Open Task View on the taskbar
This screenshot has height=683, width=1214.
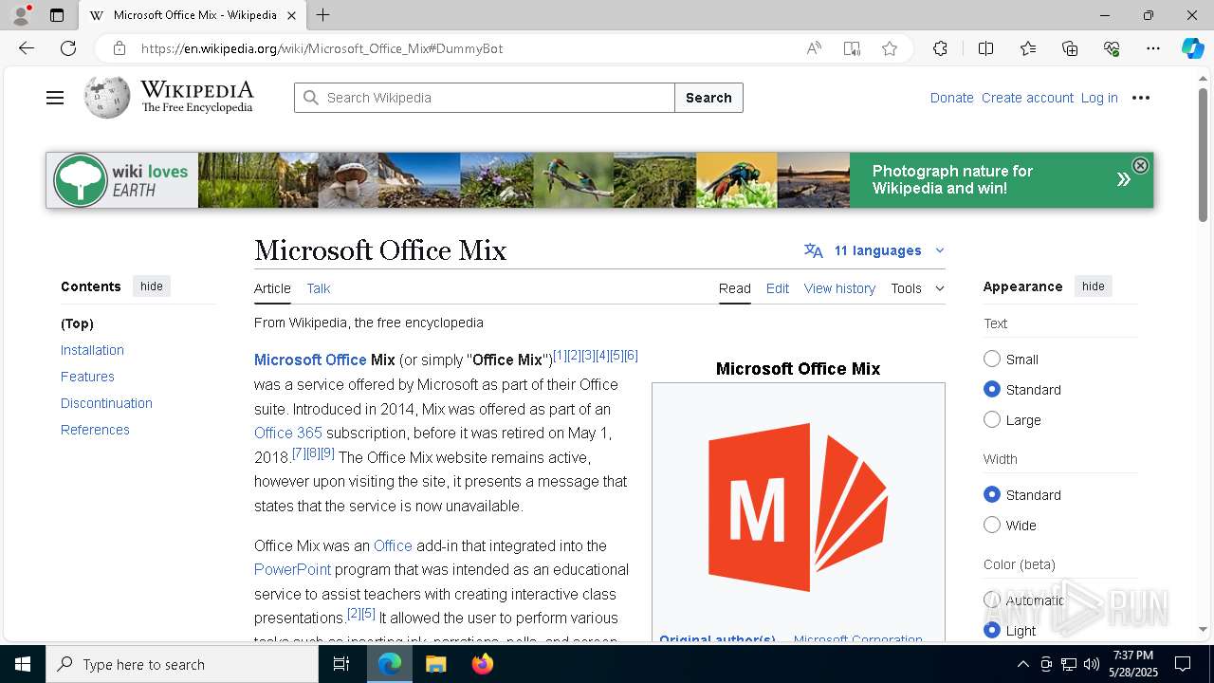click(341, 664)
